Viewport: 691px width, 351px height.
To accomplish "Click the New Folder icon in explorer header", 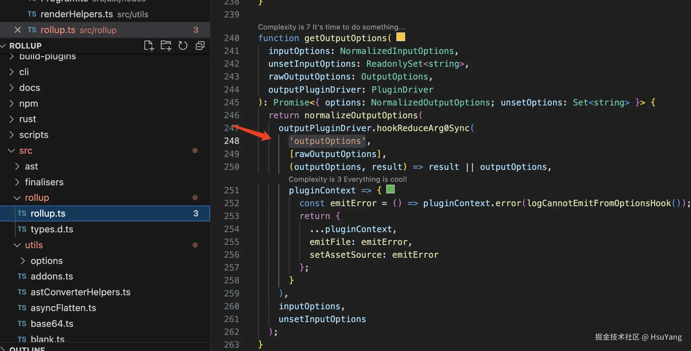I will click(166, 46).
